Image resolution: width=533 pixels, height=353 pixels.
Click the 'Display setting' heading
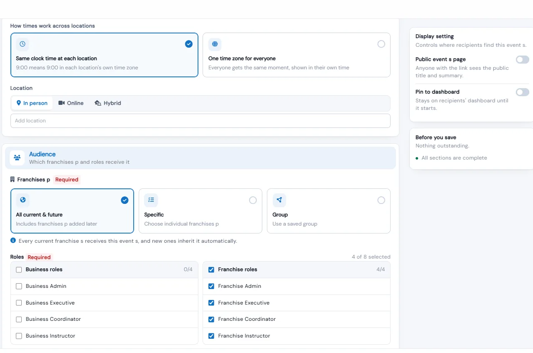click(434, 36)
